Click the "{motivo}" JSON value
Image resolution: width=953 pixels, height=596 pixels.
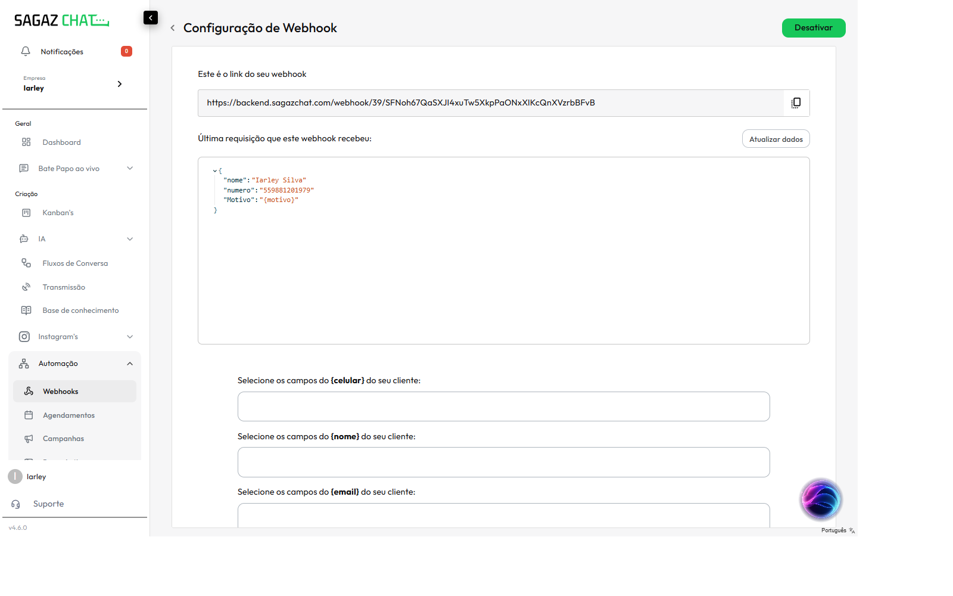point(279,200)
